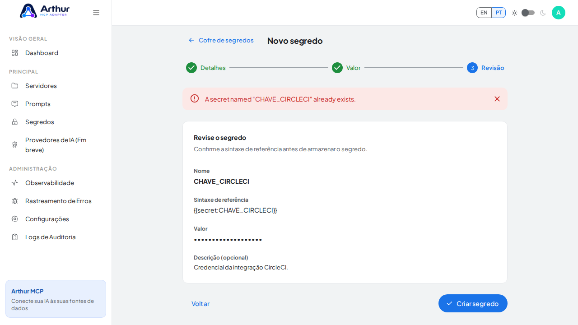Click Criar segredo button
The image size is (578, 325).
(473, 303)
